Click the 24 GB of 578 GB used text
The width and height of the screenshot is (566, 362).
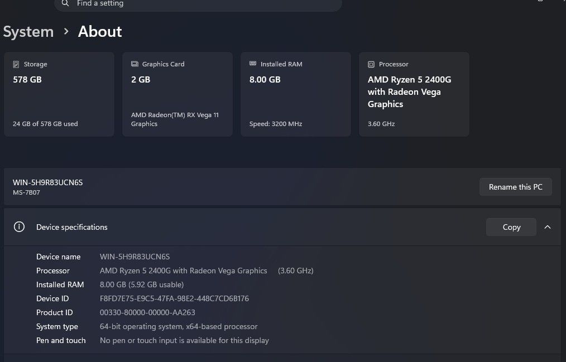45,124
